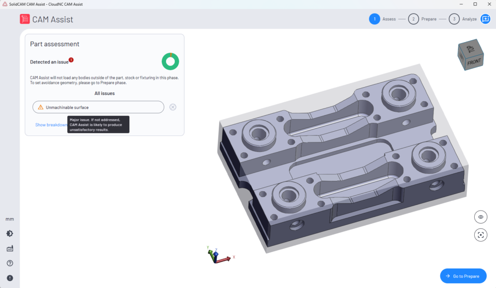
Task: Minimize the CAM Assist window
Action: (x=461, y=4)
